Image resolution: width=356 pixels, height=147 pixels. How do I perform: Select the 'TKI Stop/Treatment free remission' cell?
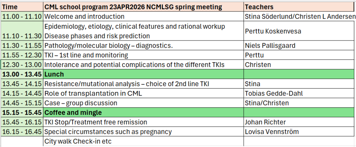click(143, 122)
